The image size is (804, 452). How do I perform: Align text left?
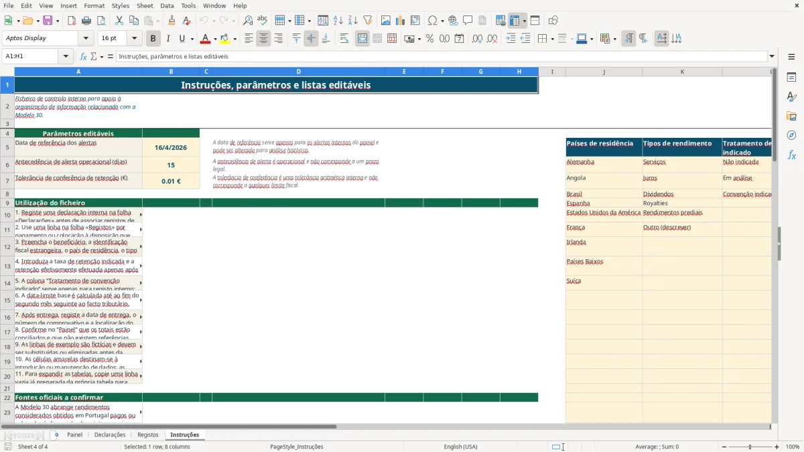(249, 39)
